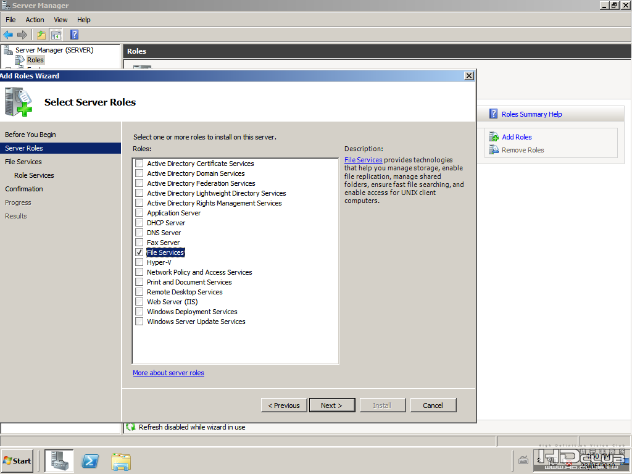Image resolution: width=632 pixels, height=474 pixels.
Task: Click the Up one level folder icon
Action: [41, 35]
